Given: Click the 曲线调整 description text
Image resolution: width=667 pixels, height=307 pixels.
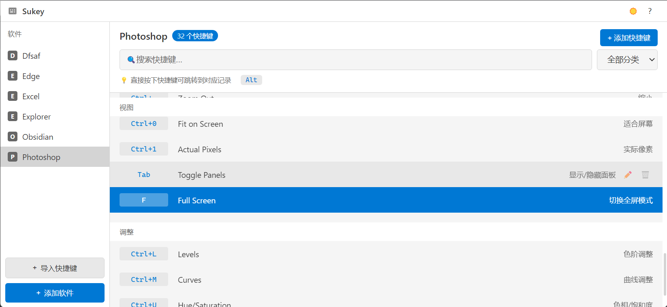Looking at the screenshot, I should (x=638, y=280).
